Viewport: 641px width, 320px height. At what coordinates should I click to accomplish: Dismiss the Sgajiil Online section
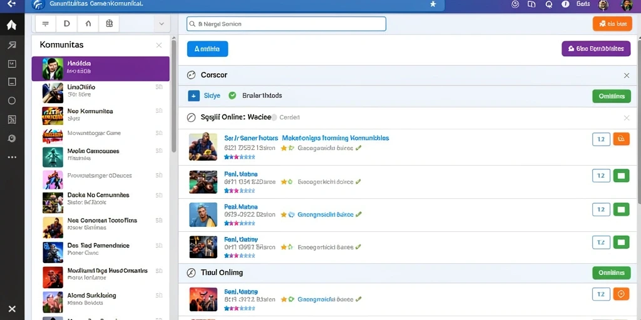pos(627,118)
